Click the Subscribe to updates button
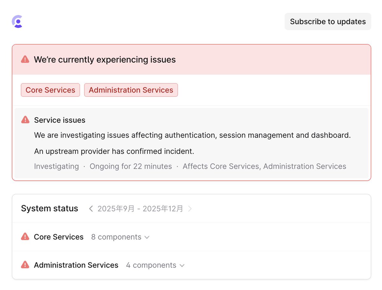 [x=328, y=22]
